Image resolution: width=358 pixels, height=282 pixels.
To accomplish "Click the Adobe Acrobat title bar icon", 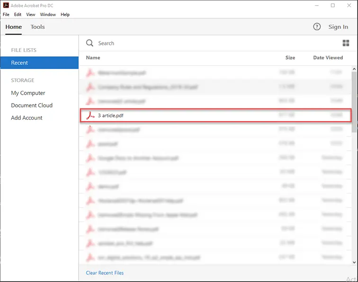I will [6, 5].
